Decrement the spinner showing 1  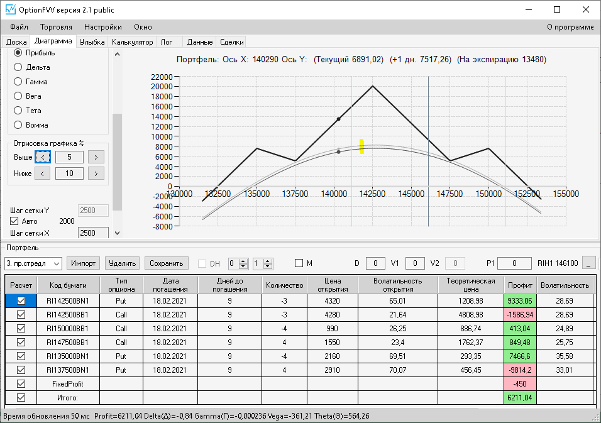click(268, 266)
